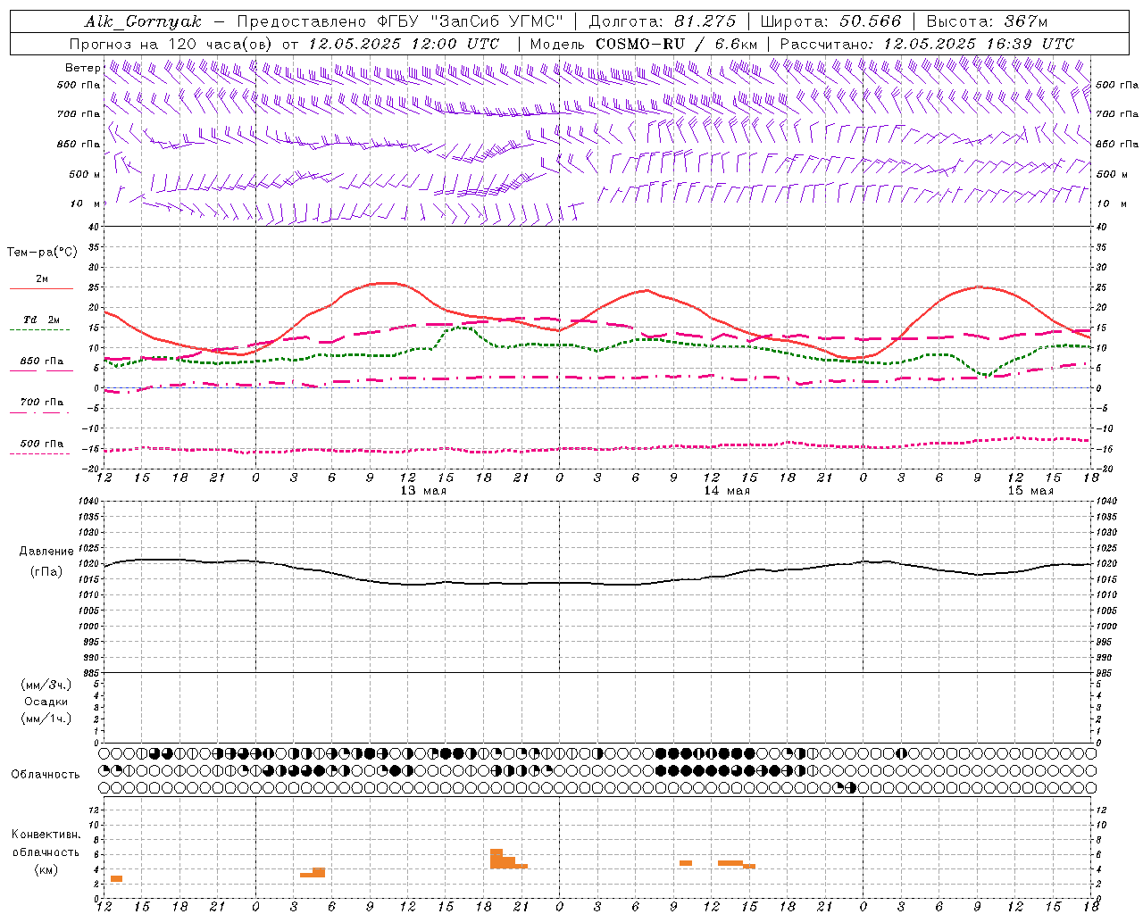Click the 13 мая date label
Viewport: 1143px width, 914px height.
(423, 491)
